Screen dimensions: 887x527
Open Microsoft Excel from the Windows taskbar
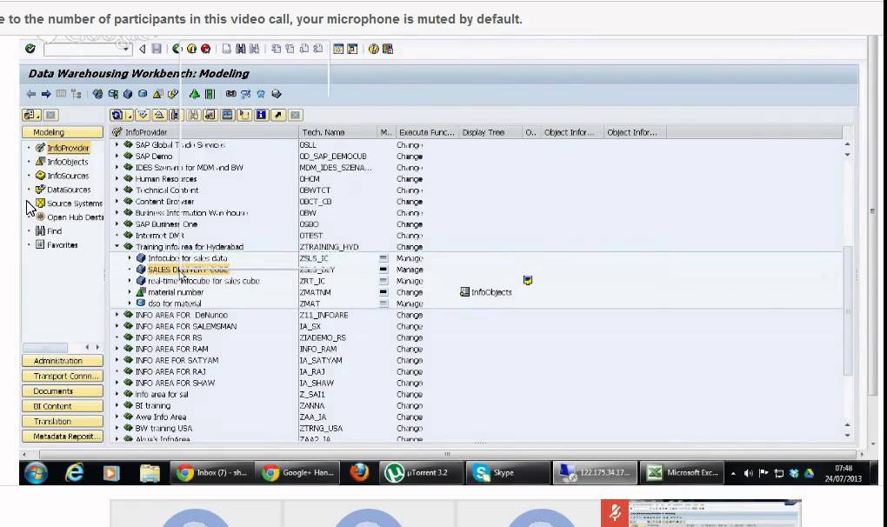681,473
